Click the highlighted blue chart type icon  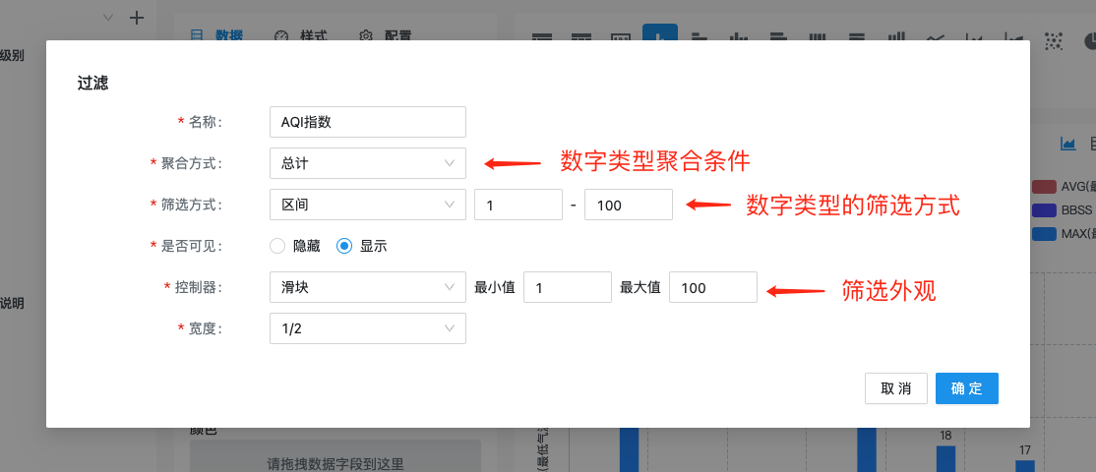pos(660,35)
